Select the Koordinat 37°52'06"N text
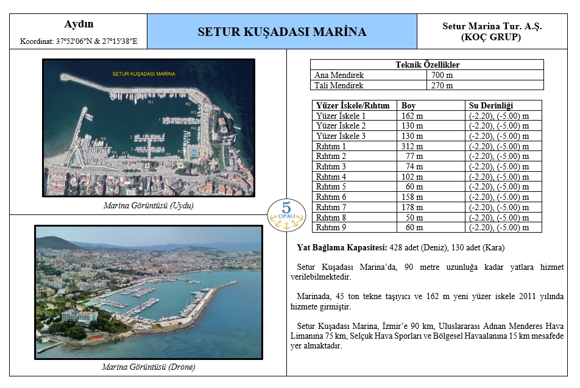Viewport: 580px width, 388px height. coord(79,41)
